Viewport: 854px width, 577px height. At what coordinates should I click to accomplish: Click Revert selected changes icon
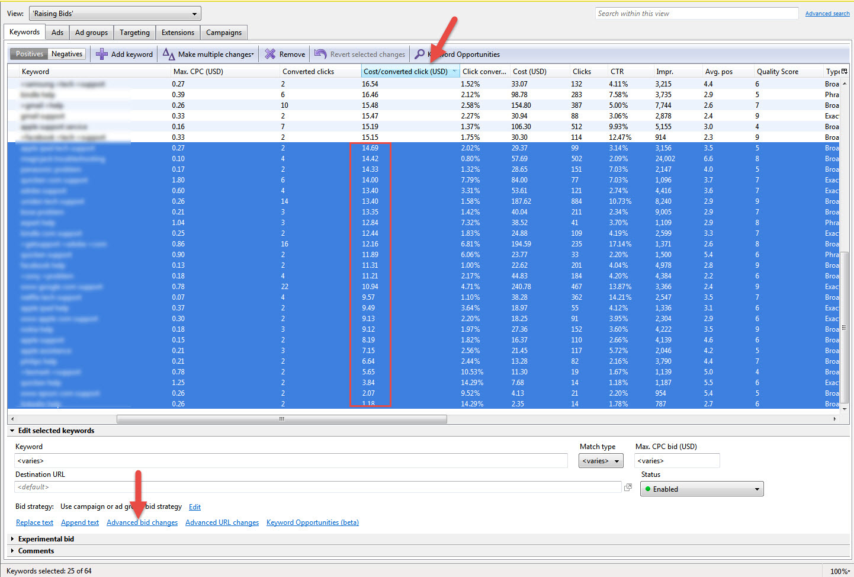coord(320,54)
